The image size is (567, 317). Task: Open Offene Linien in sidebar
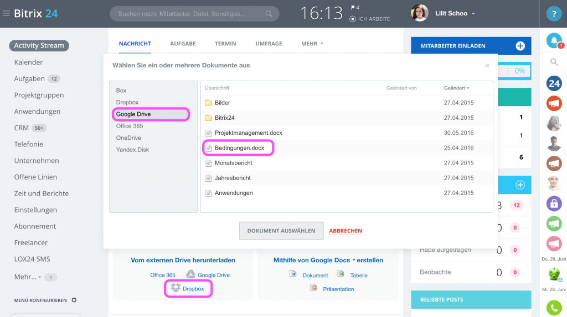(x=35, y=177)
